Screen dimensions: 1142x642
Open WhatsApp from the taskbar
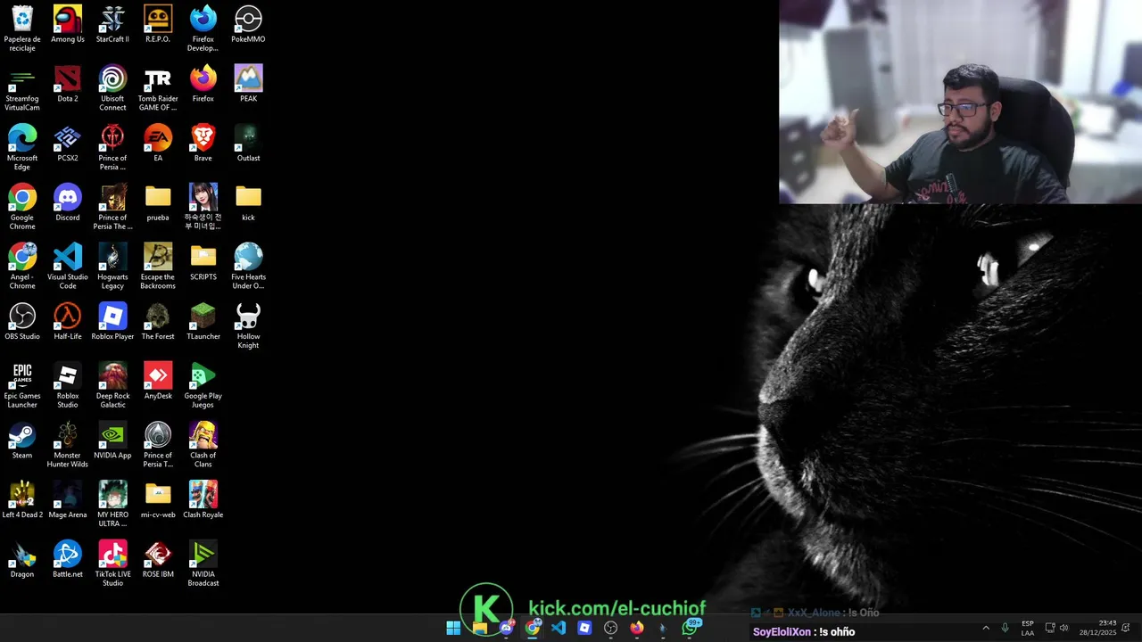coord(690,628)
